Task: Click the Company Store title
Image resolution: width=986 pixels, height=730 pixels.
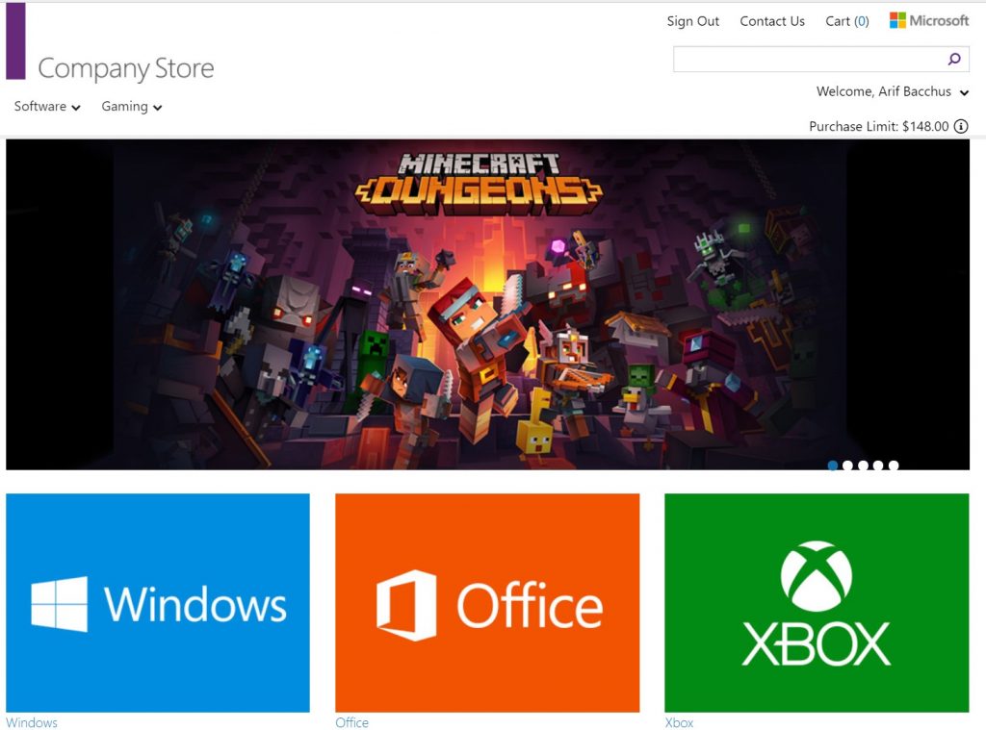Action: coord(126,68)
